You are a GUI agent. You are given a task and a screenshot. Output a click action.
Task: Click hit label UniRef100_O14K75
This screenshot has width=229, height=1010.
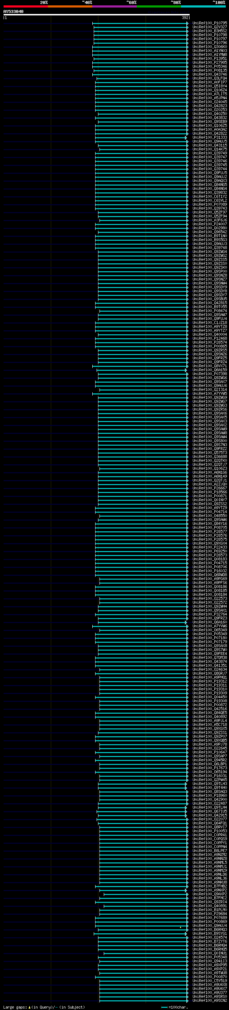(x=210, y=149)
